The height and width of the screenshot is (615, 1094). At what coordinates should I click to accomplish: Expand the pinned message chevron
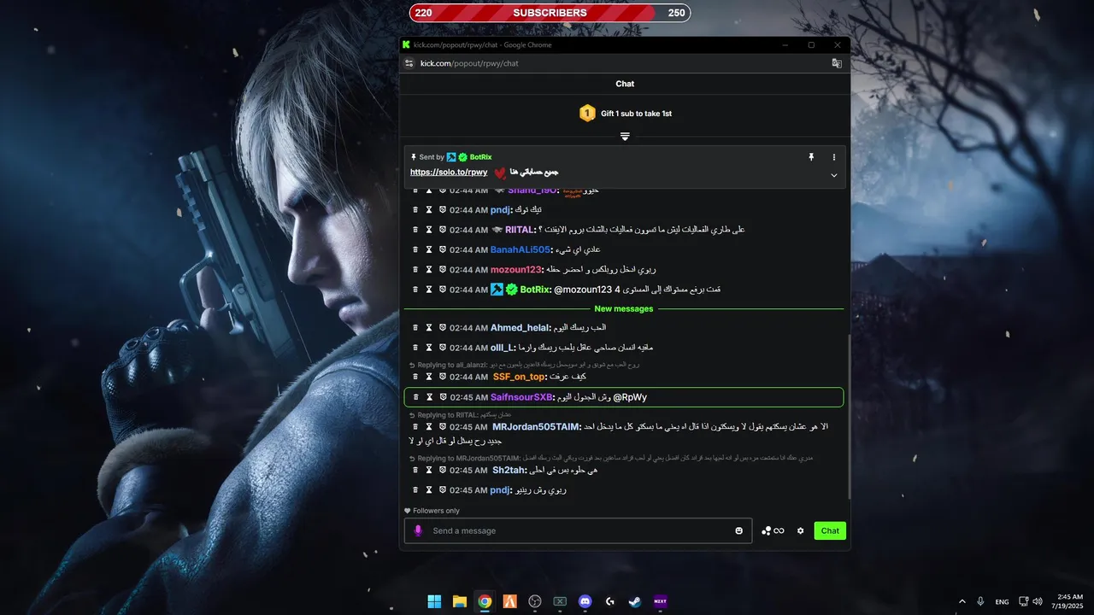[x=834, y=175]
